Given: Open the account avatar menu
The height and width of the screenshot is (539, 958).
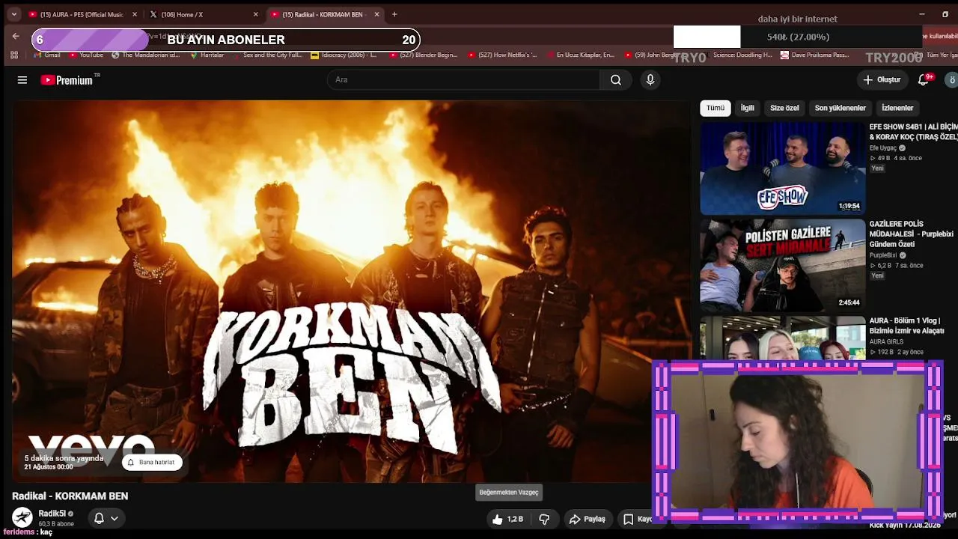Looking at the screenshot, I should tap(951, 80).
